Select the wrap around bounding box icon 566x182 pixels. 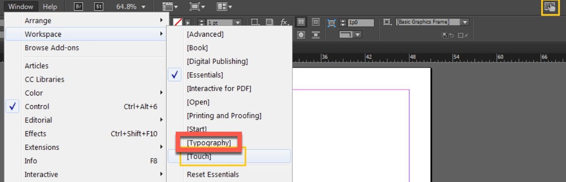[315, 22]
